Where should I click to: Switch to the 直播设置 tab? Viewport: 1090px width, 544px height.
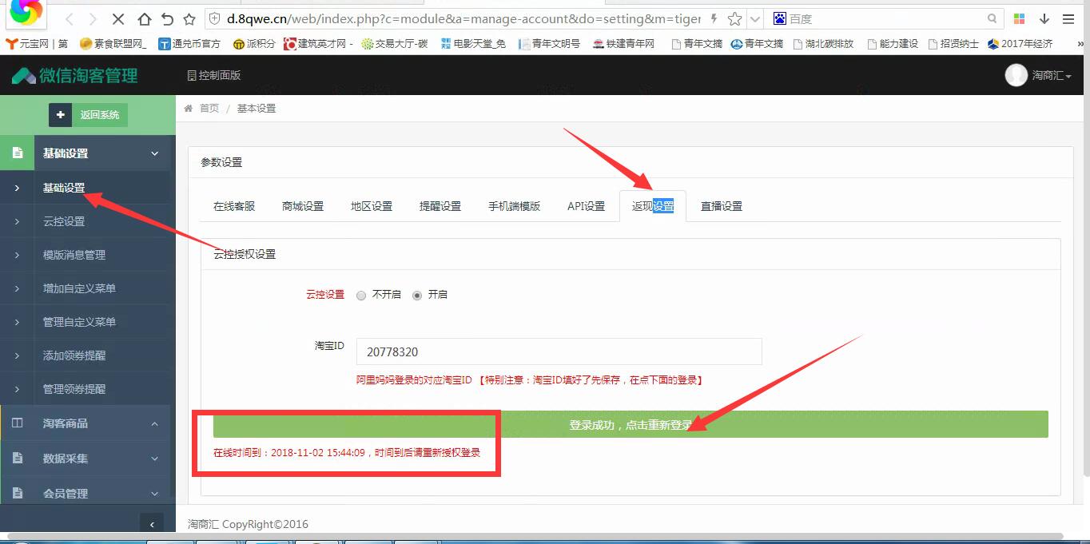(721, 206)
